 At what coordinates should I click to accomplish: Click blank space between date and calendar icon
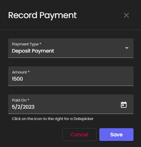(77, 107)
